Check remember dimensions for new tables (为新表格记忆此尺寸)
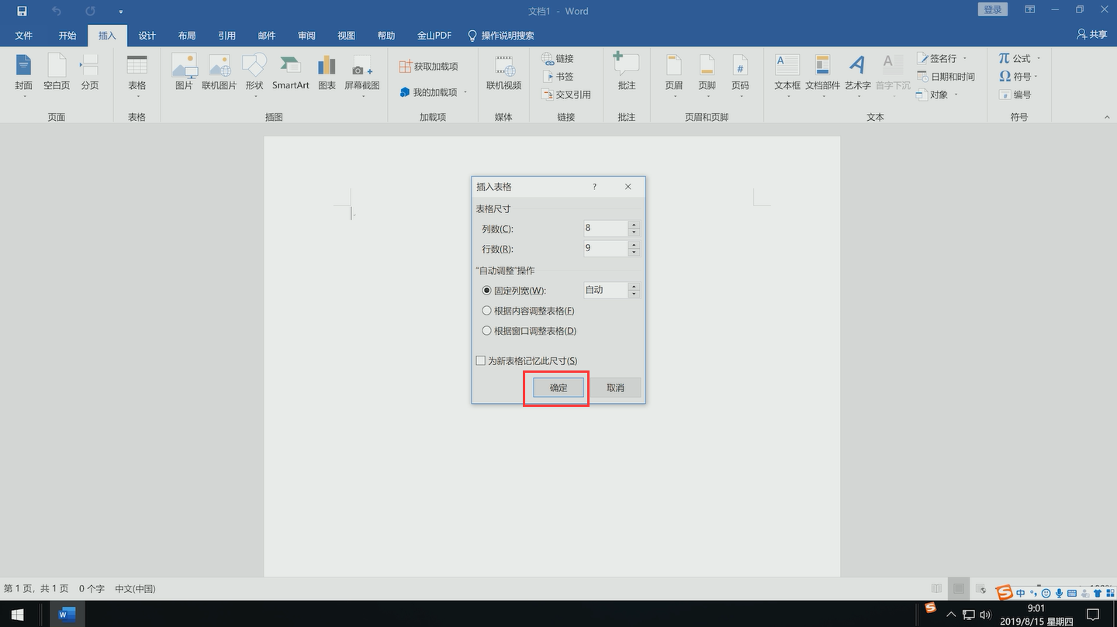The height and width of the screenshot is (627, 1117). (x=527, y=361)
